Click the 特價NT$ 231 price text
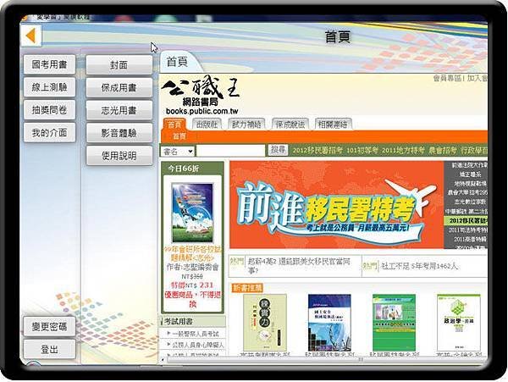This screenshot has width=508, height=382. coord(192,285)
